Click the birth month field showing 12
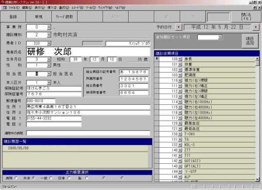The image size is (262, 190). pyautogui.click(x=94, y=59)
